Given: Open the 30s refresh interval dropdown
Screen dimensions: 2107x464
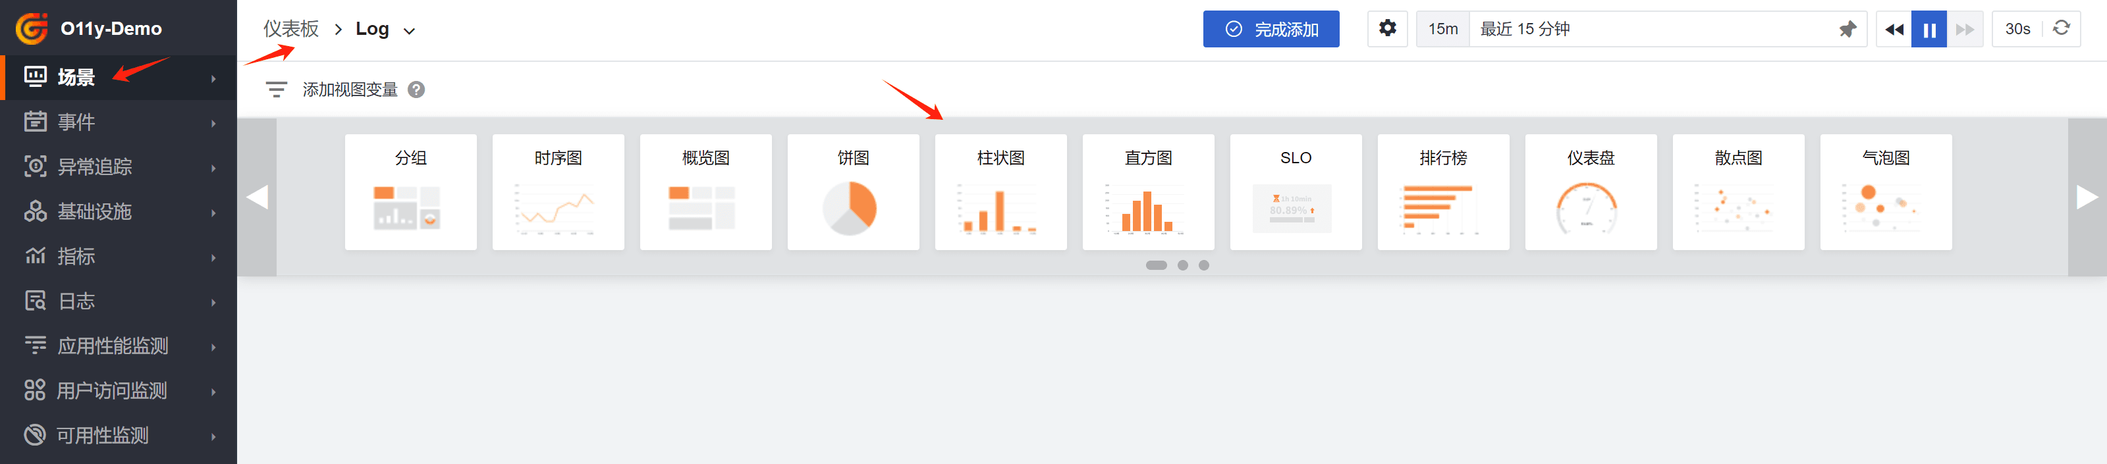Looking at the screenshot, I should (x=2018, y=28).
